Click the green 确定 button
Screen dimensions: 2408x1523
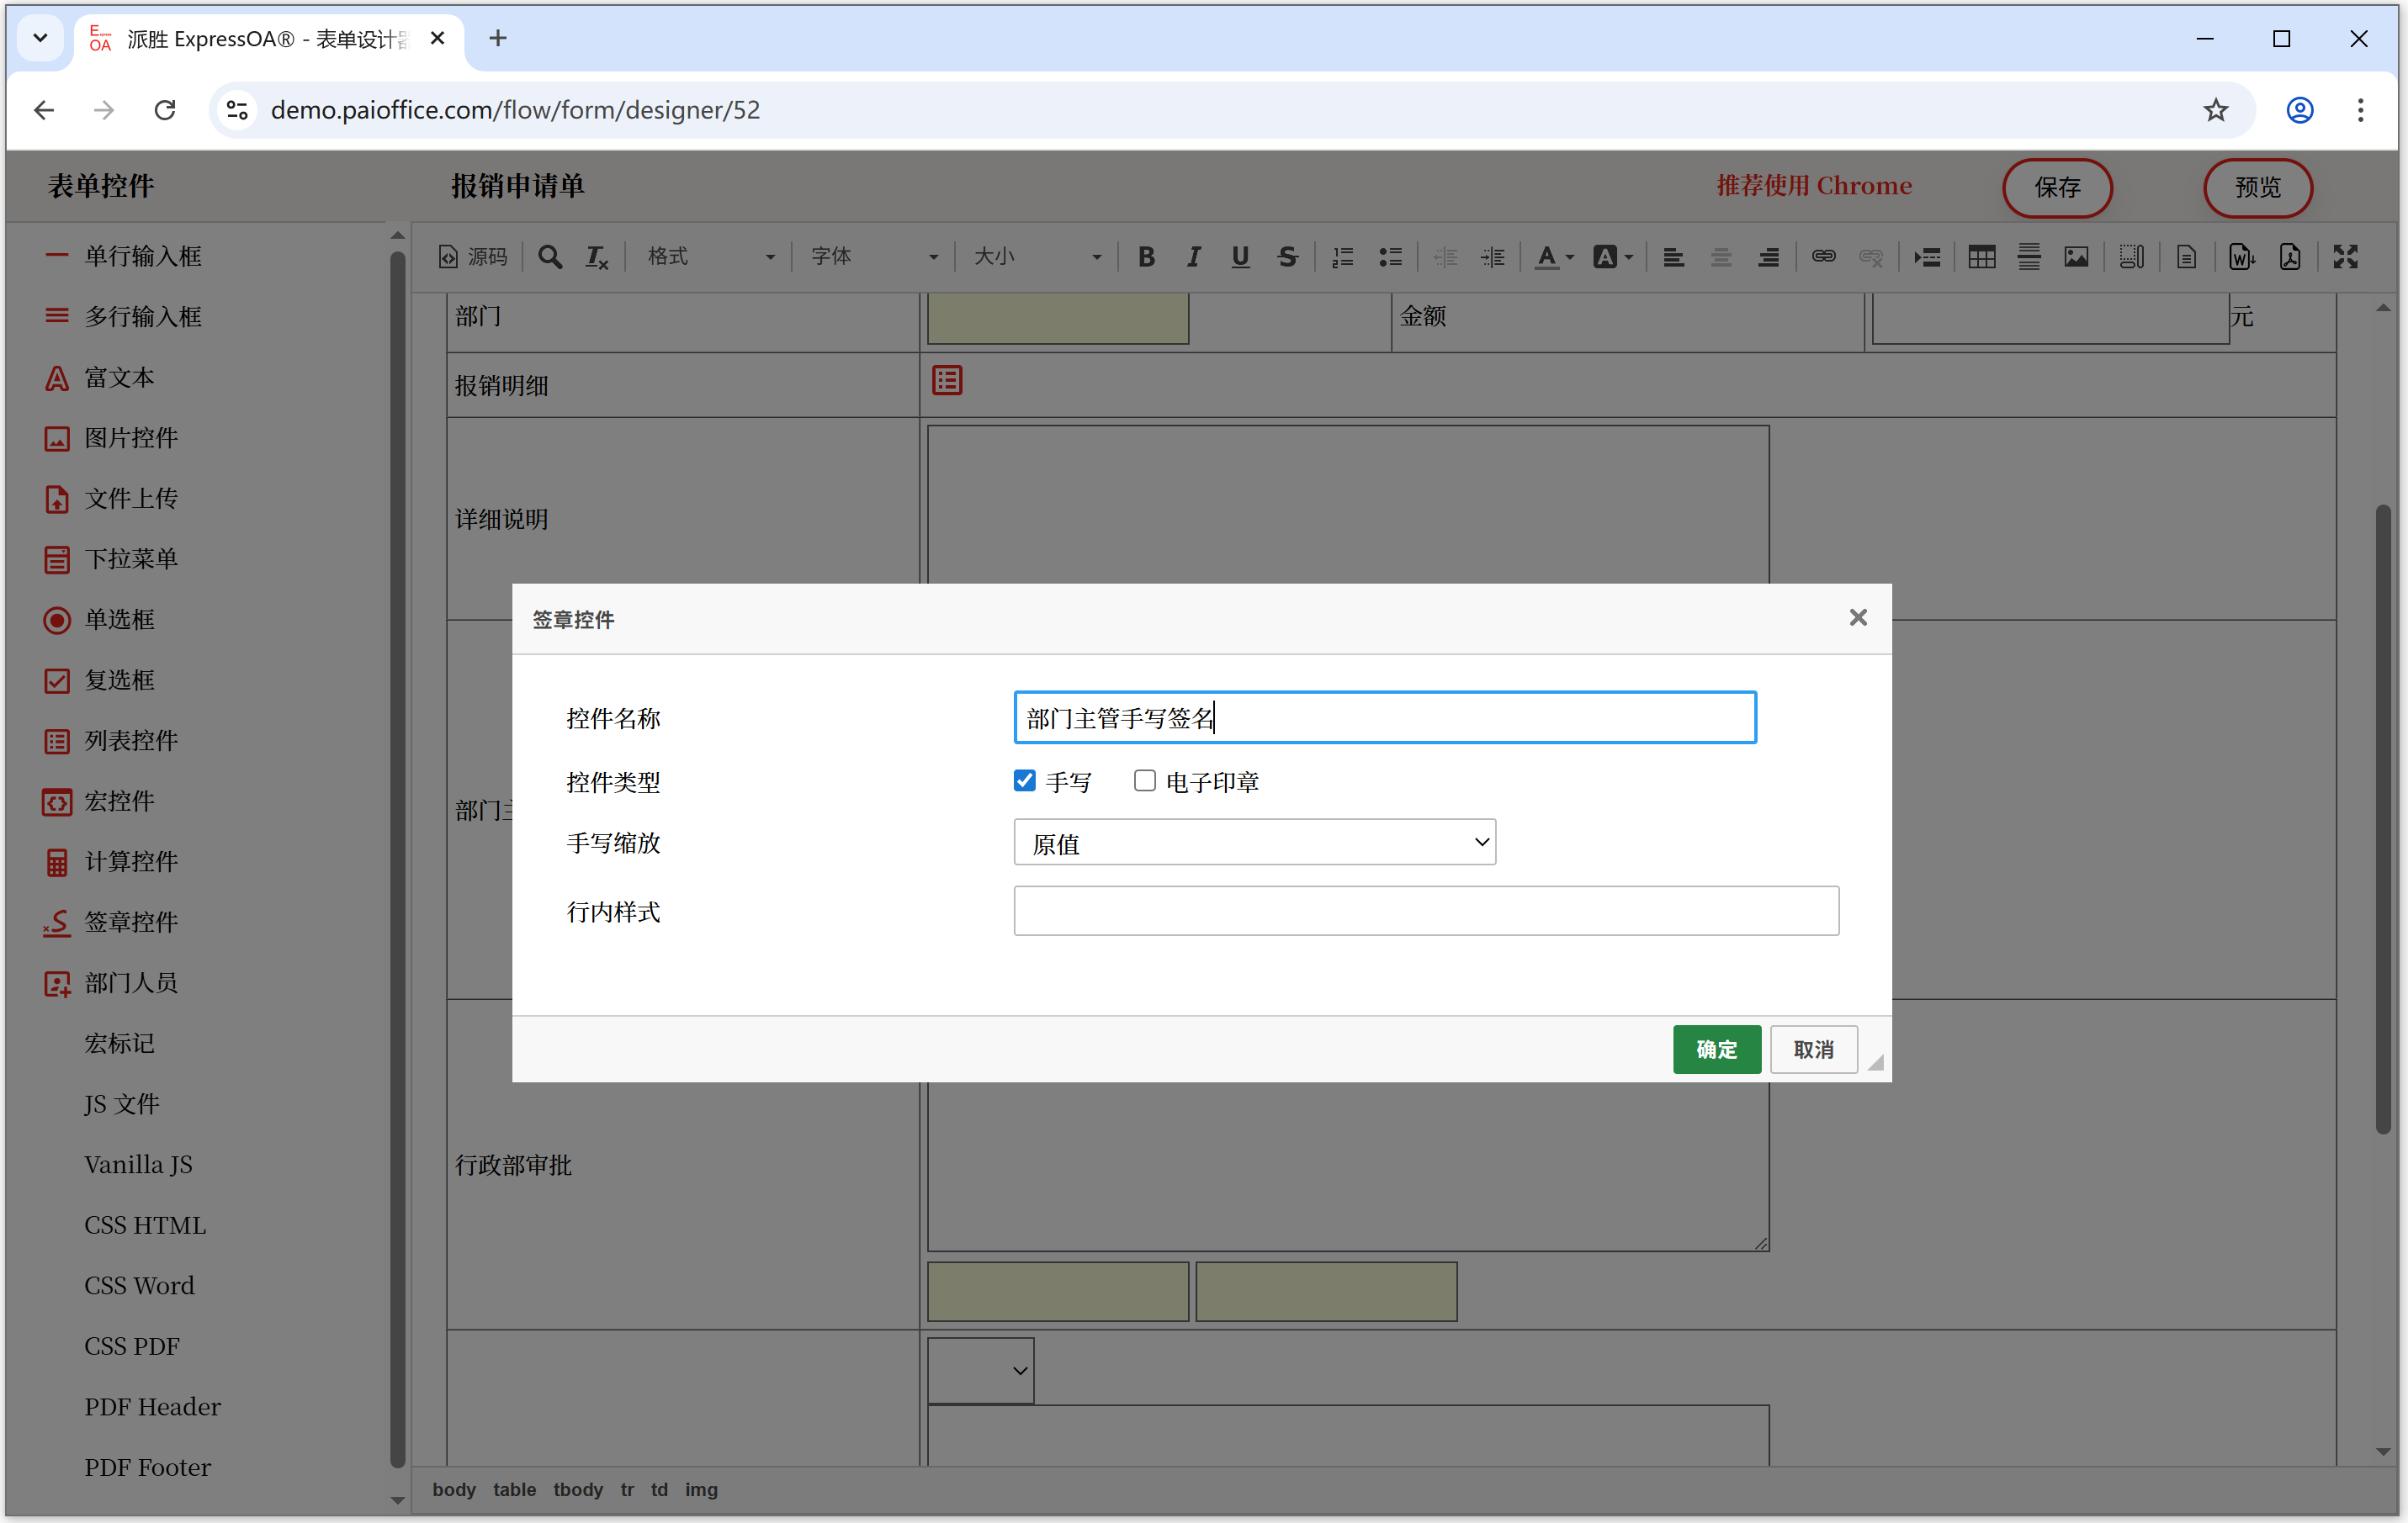[x=1716, y=1049]
